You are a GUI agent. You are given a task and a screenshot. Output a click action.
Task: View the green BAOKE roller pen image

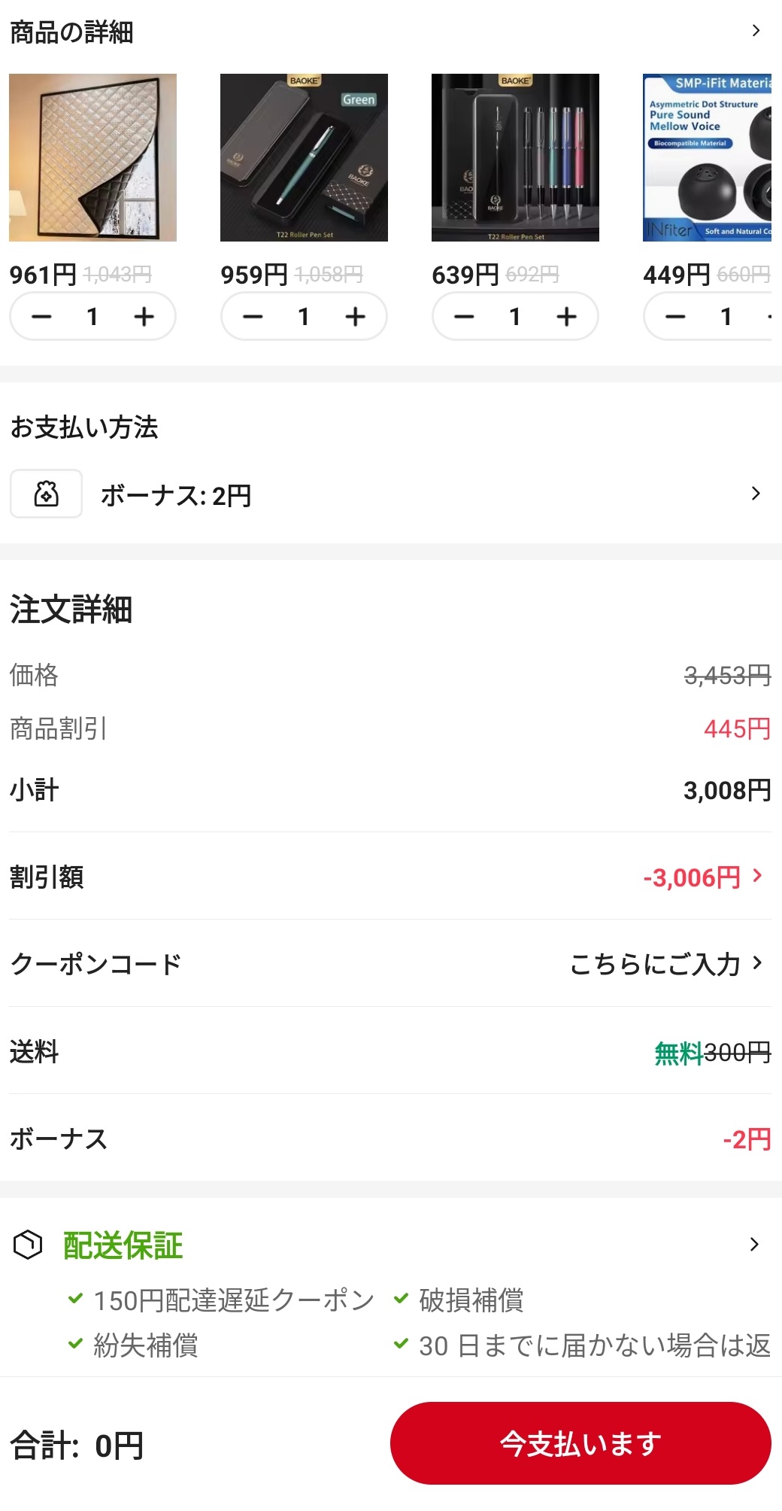304,157
